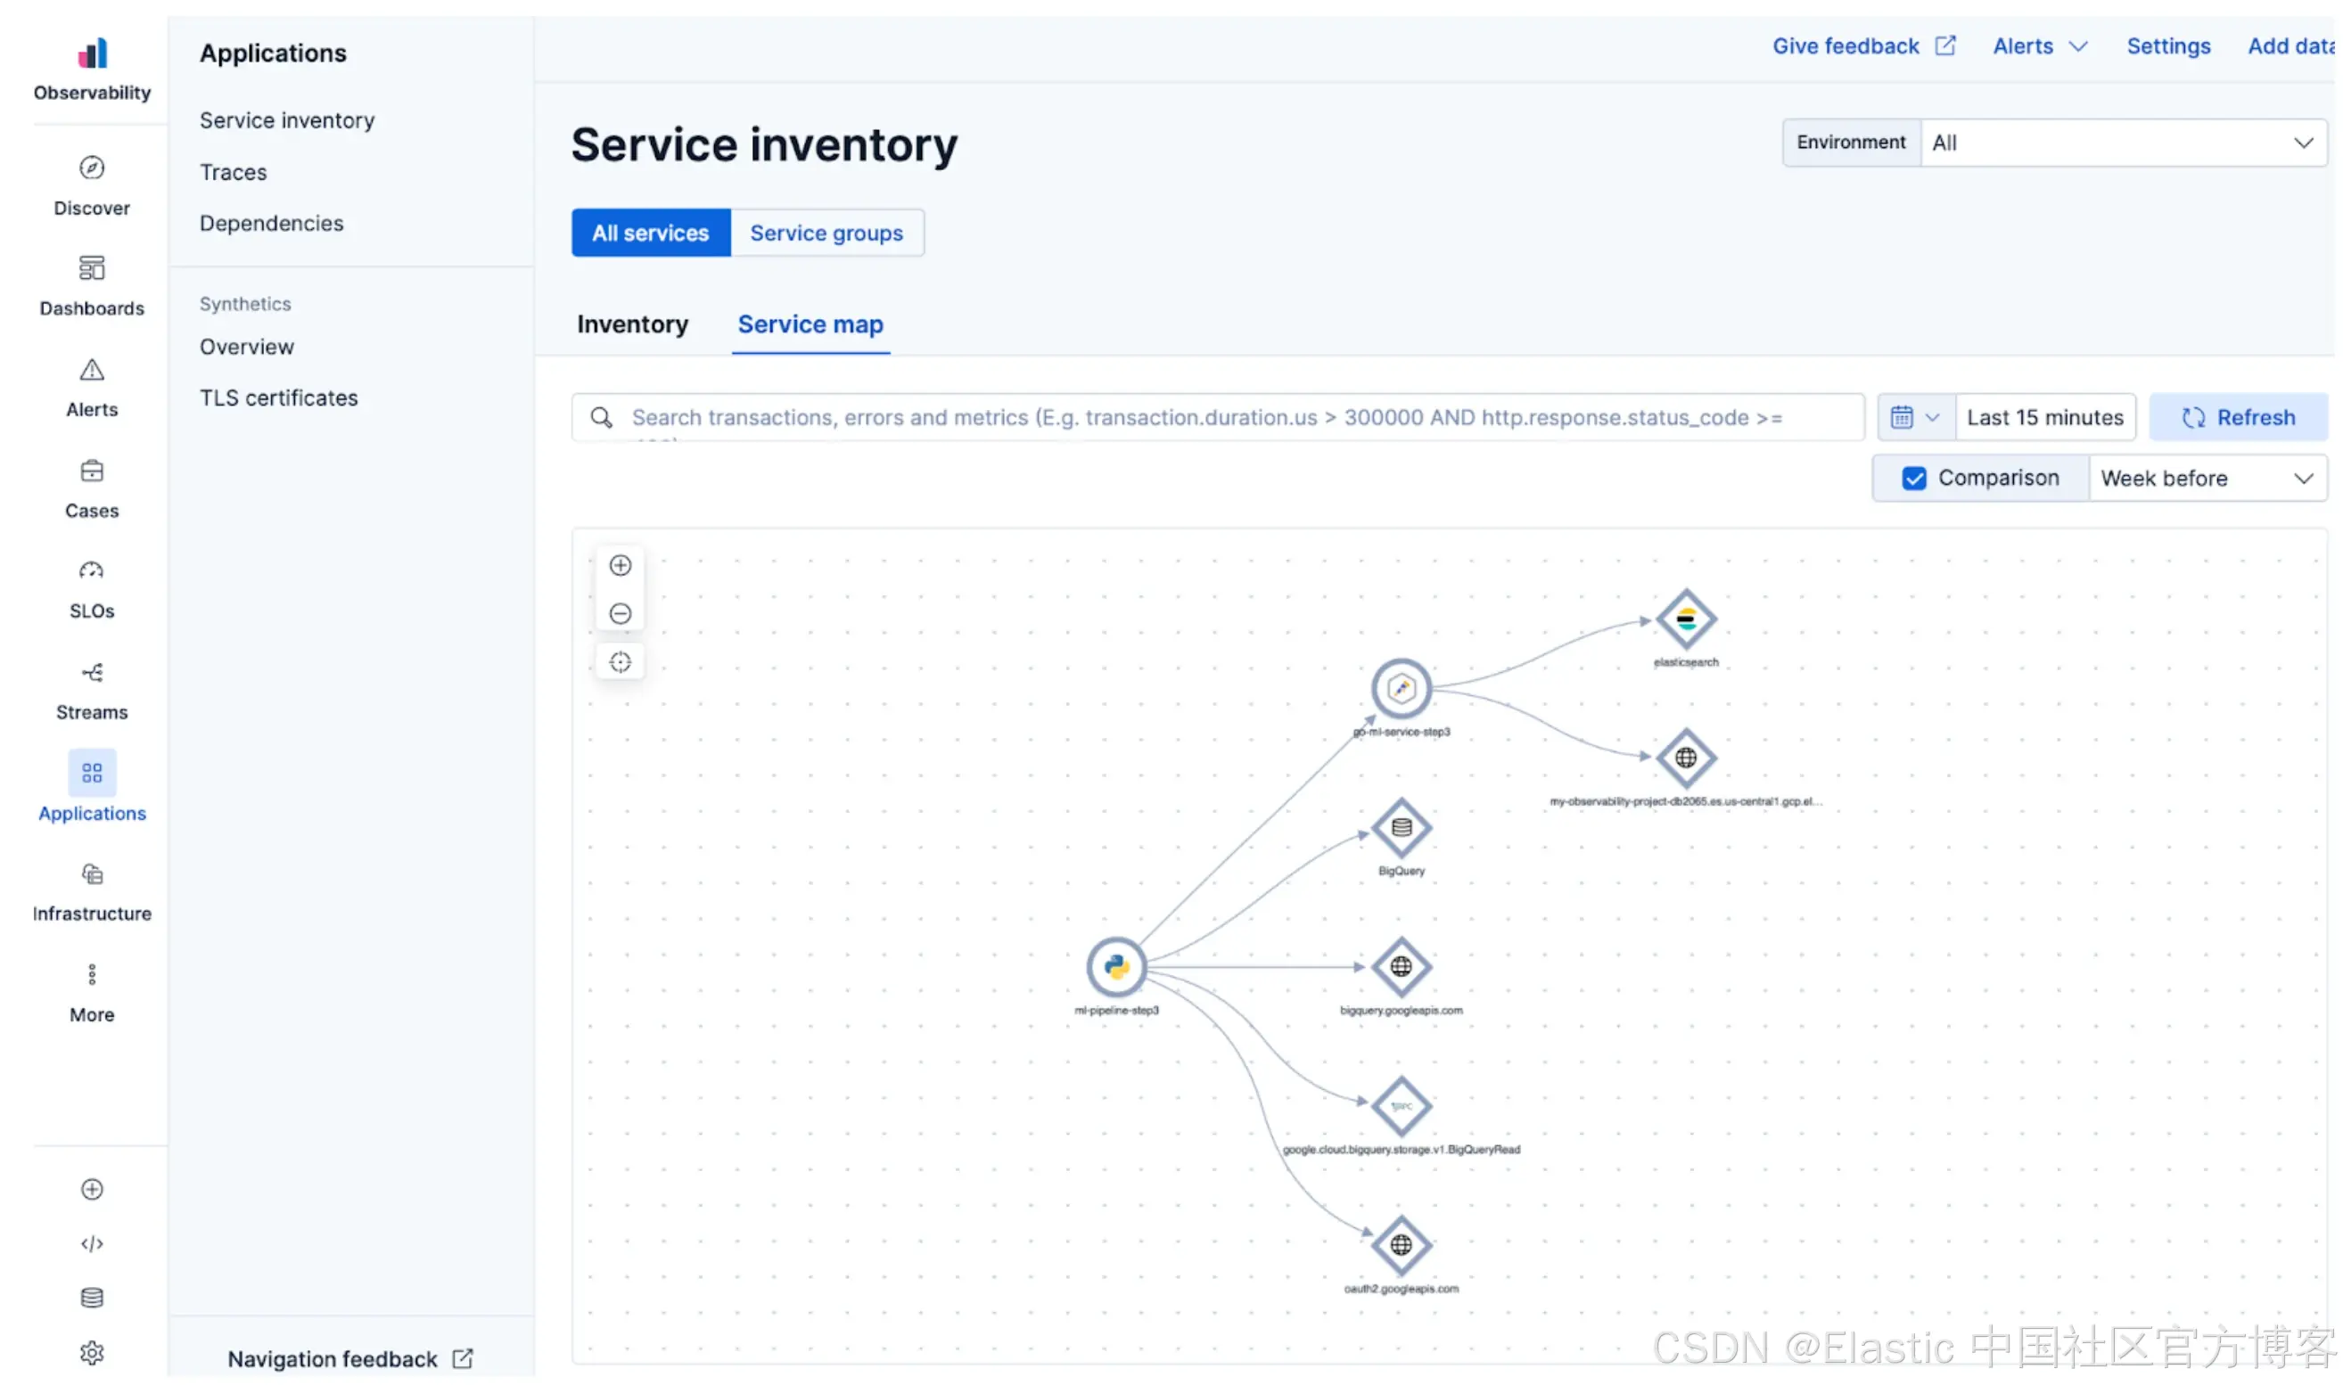
Task: Open the Environment dropdown
Action: coord(2124,143)
